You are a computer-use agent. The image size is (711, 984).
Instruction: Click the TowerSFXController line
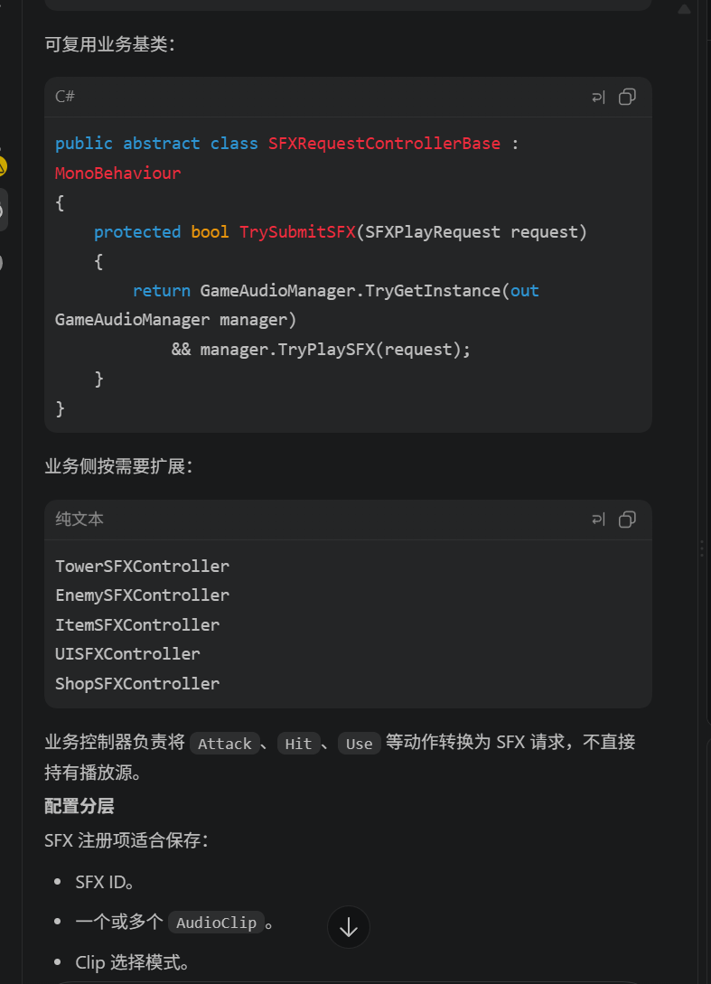[143, 566]
